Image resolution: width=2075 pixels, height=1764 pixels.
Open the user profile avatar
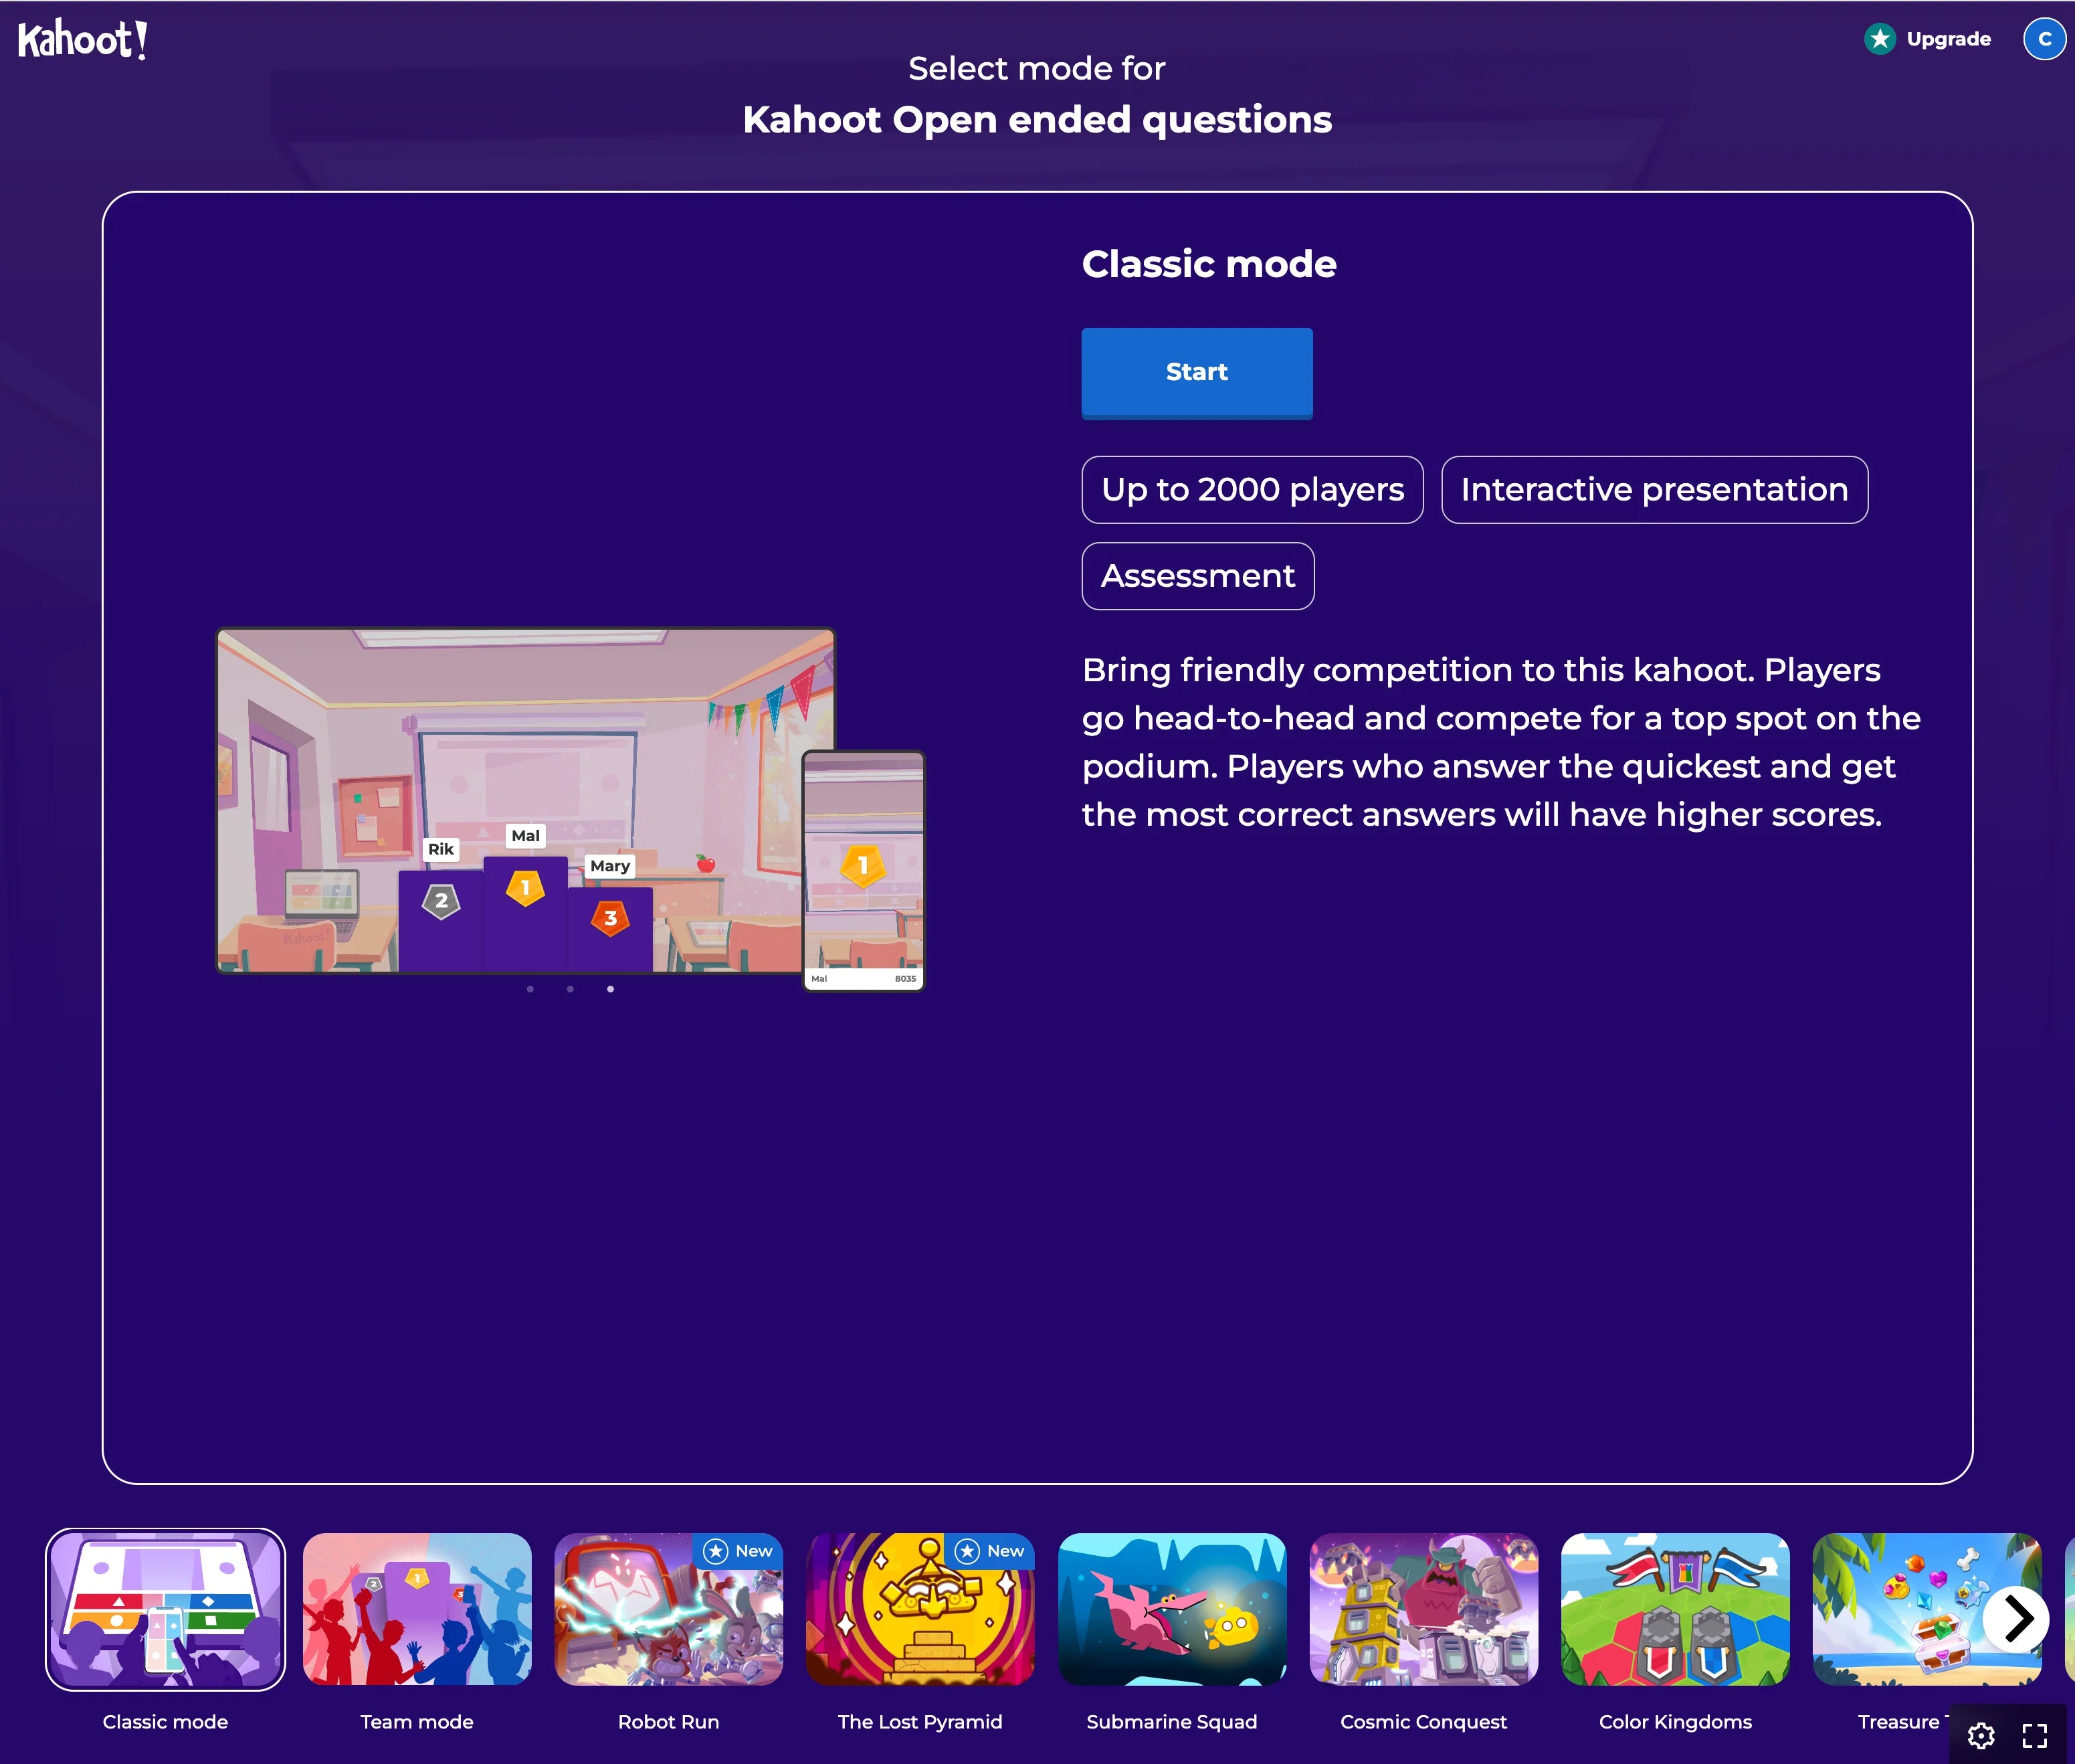point(2044,39)
